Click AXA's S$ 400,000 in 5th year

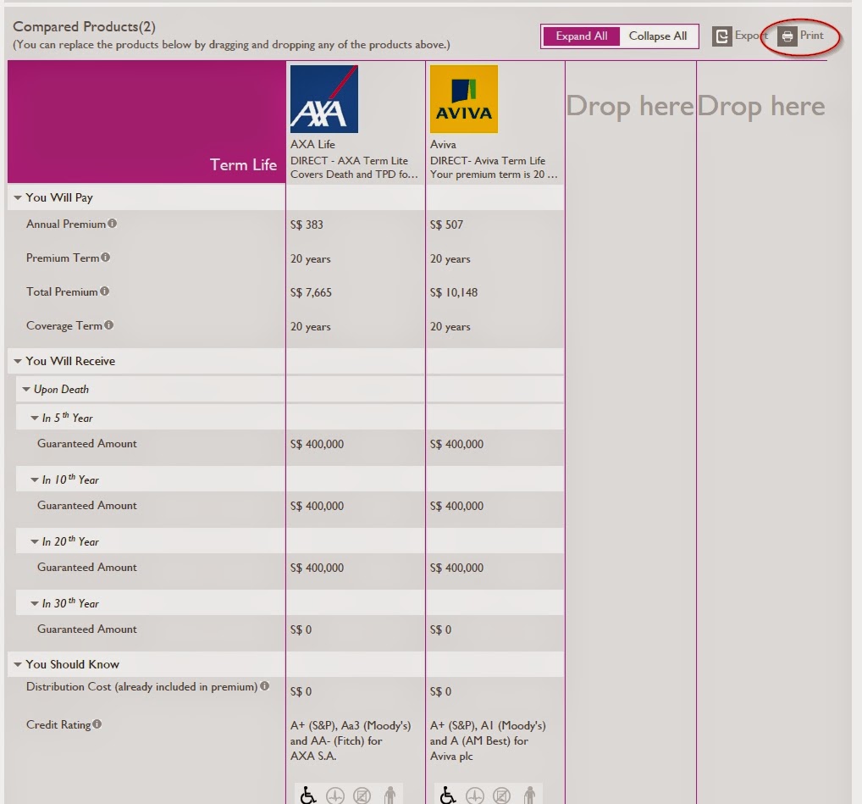point(318,444)
